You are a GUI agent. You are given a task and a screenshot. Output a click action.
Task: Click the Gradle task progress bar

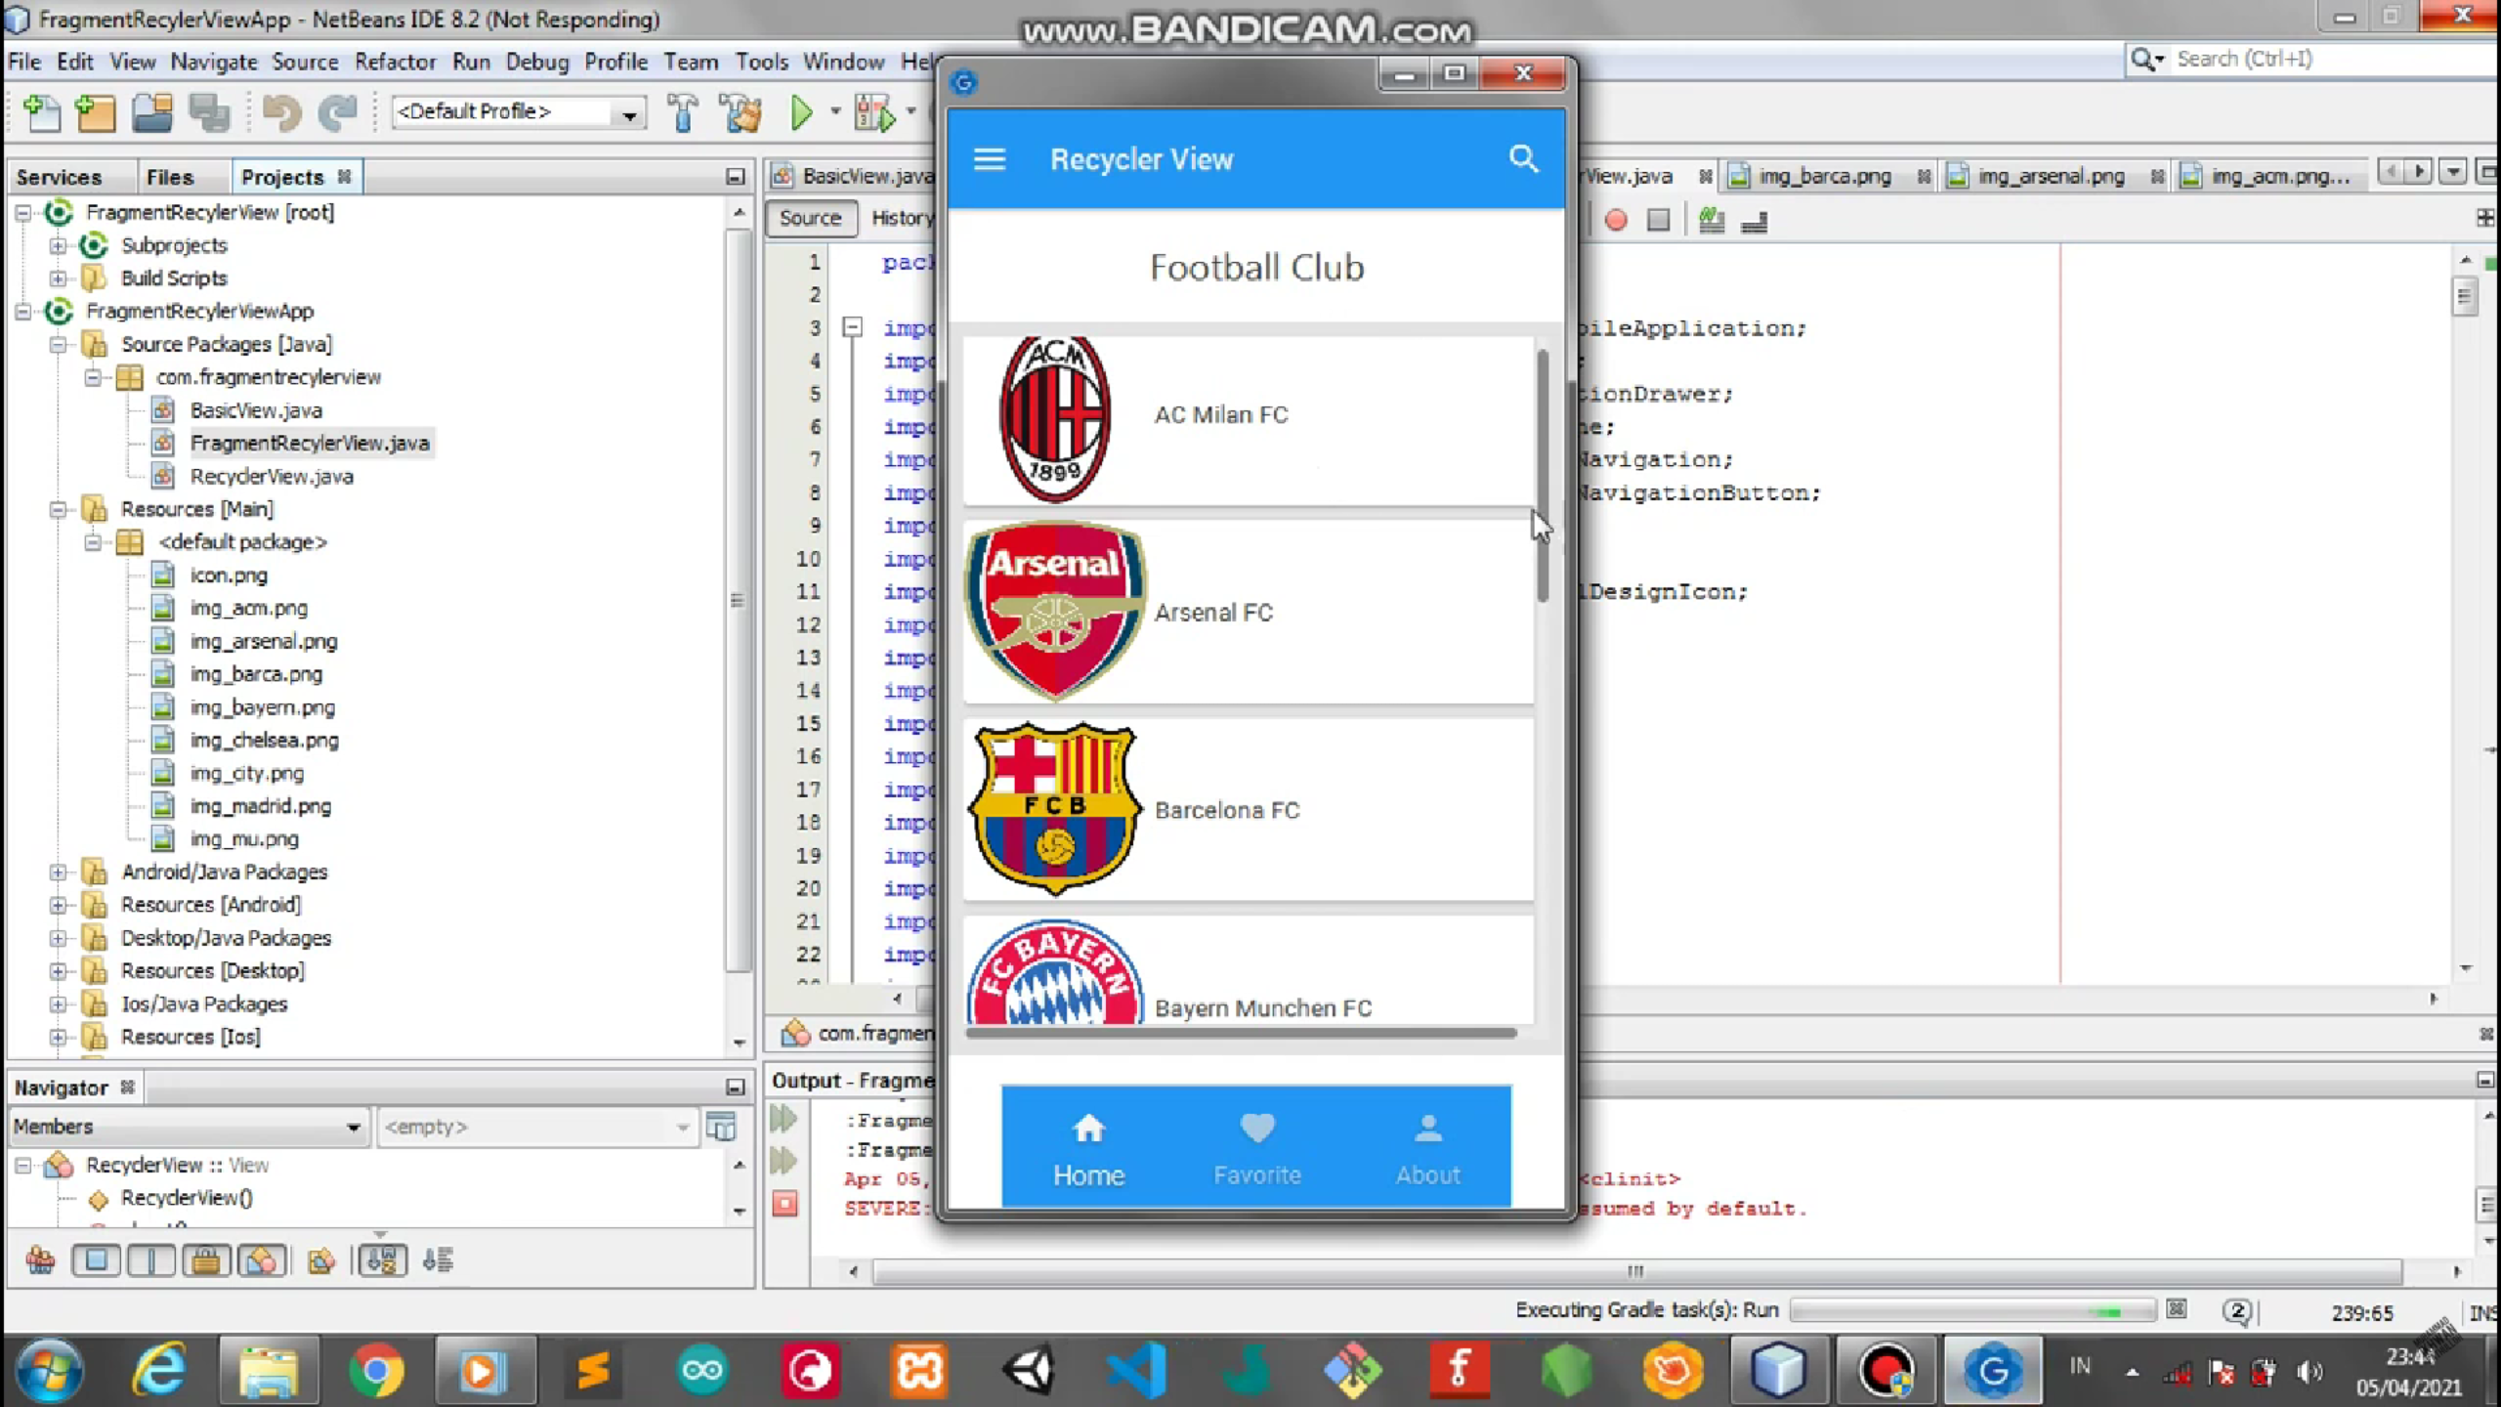point(1972,1311)
